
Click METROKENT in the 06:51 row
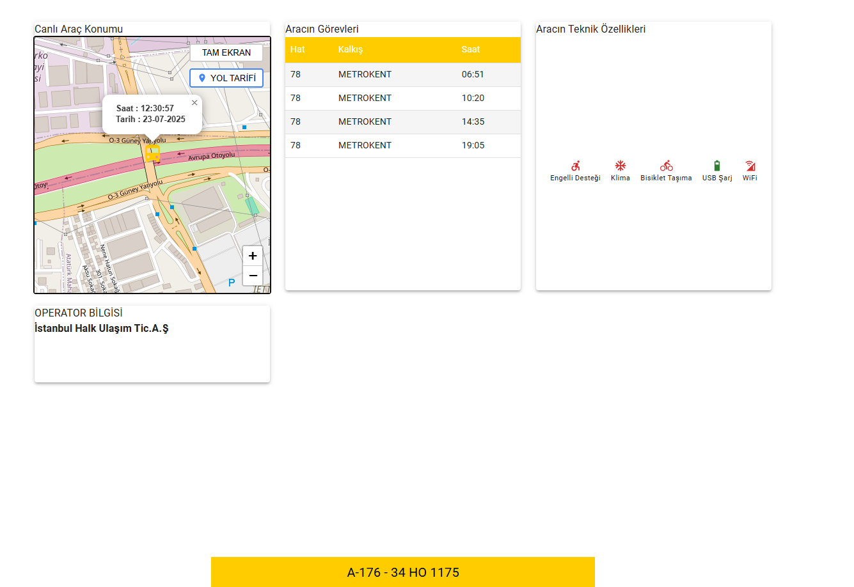[365, 74]
